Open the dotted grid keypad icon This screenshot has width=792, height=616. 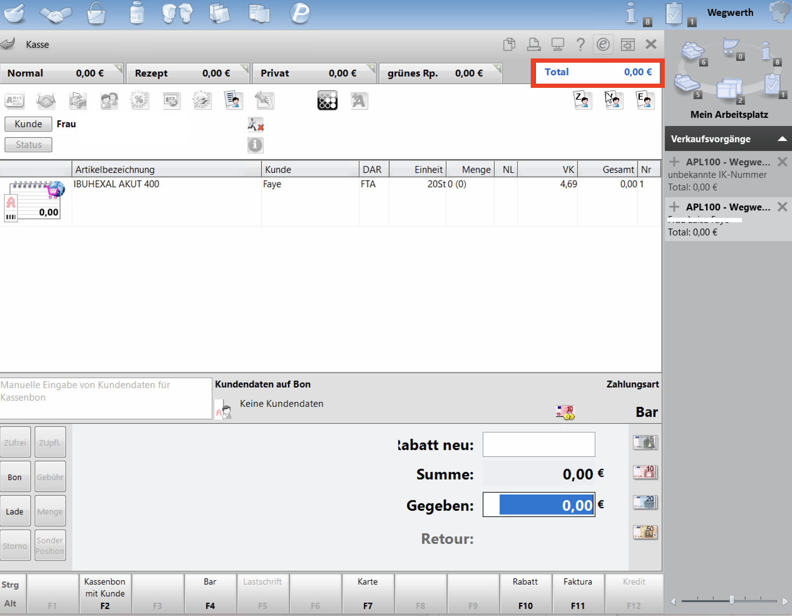(x=327, y=101)
